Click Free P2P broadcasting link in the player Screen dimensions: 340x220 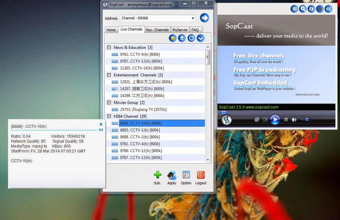point(265,70)
